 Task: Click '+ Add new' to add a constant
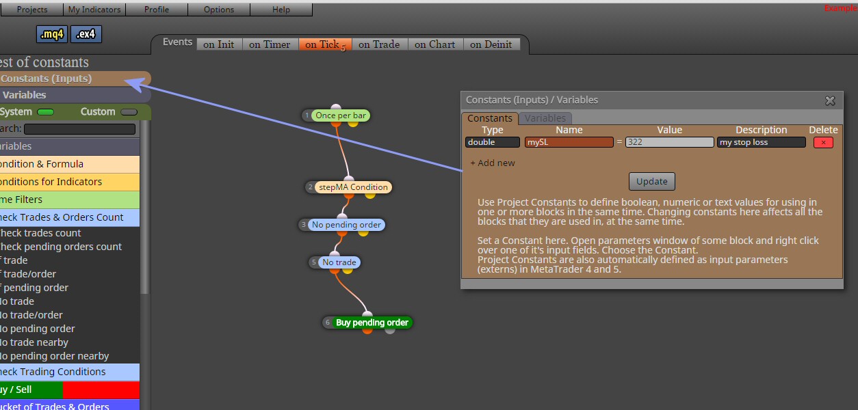(493, 163)
